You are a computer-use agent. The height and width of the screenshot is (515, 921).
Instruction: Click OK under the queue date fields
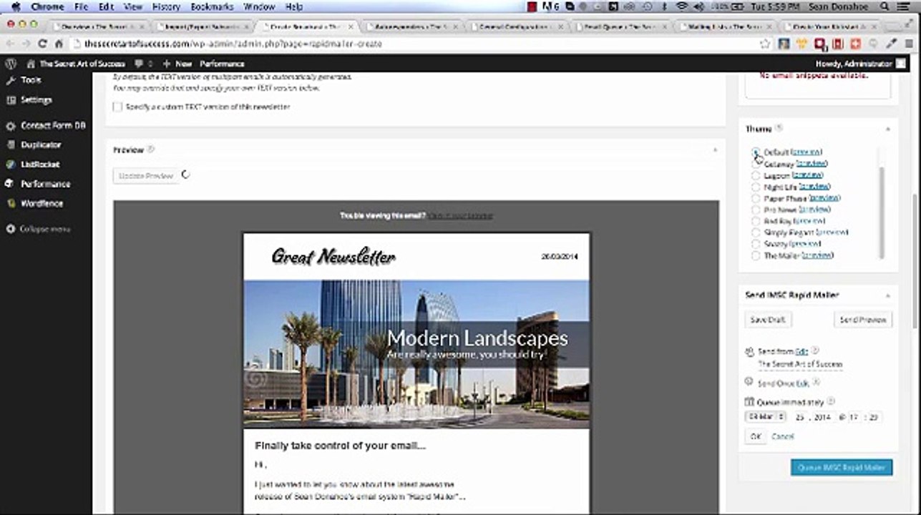click(756, 436)
